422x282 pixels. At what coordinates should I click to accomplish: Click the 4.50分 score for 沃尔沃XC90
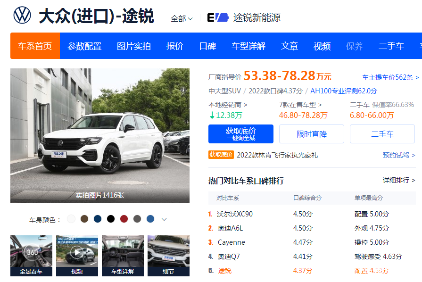click(303, 214)
